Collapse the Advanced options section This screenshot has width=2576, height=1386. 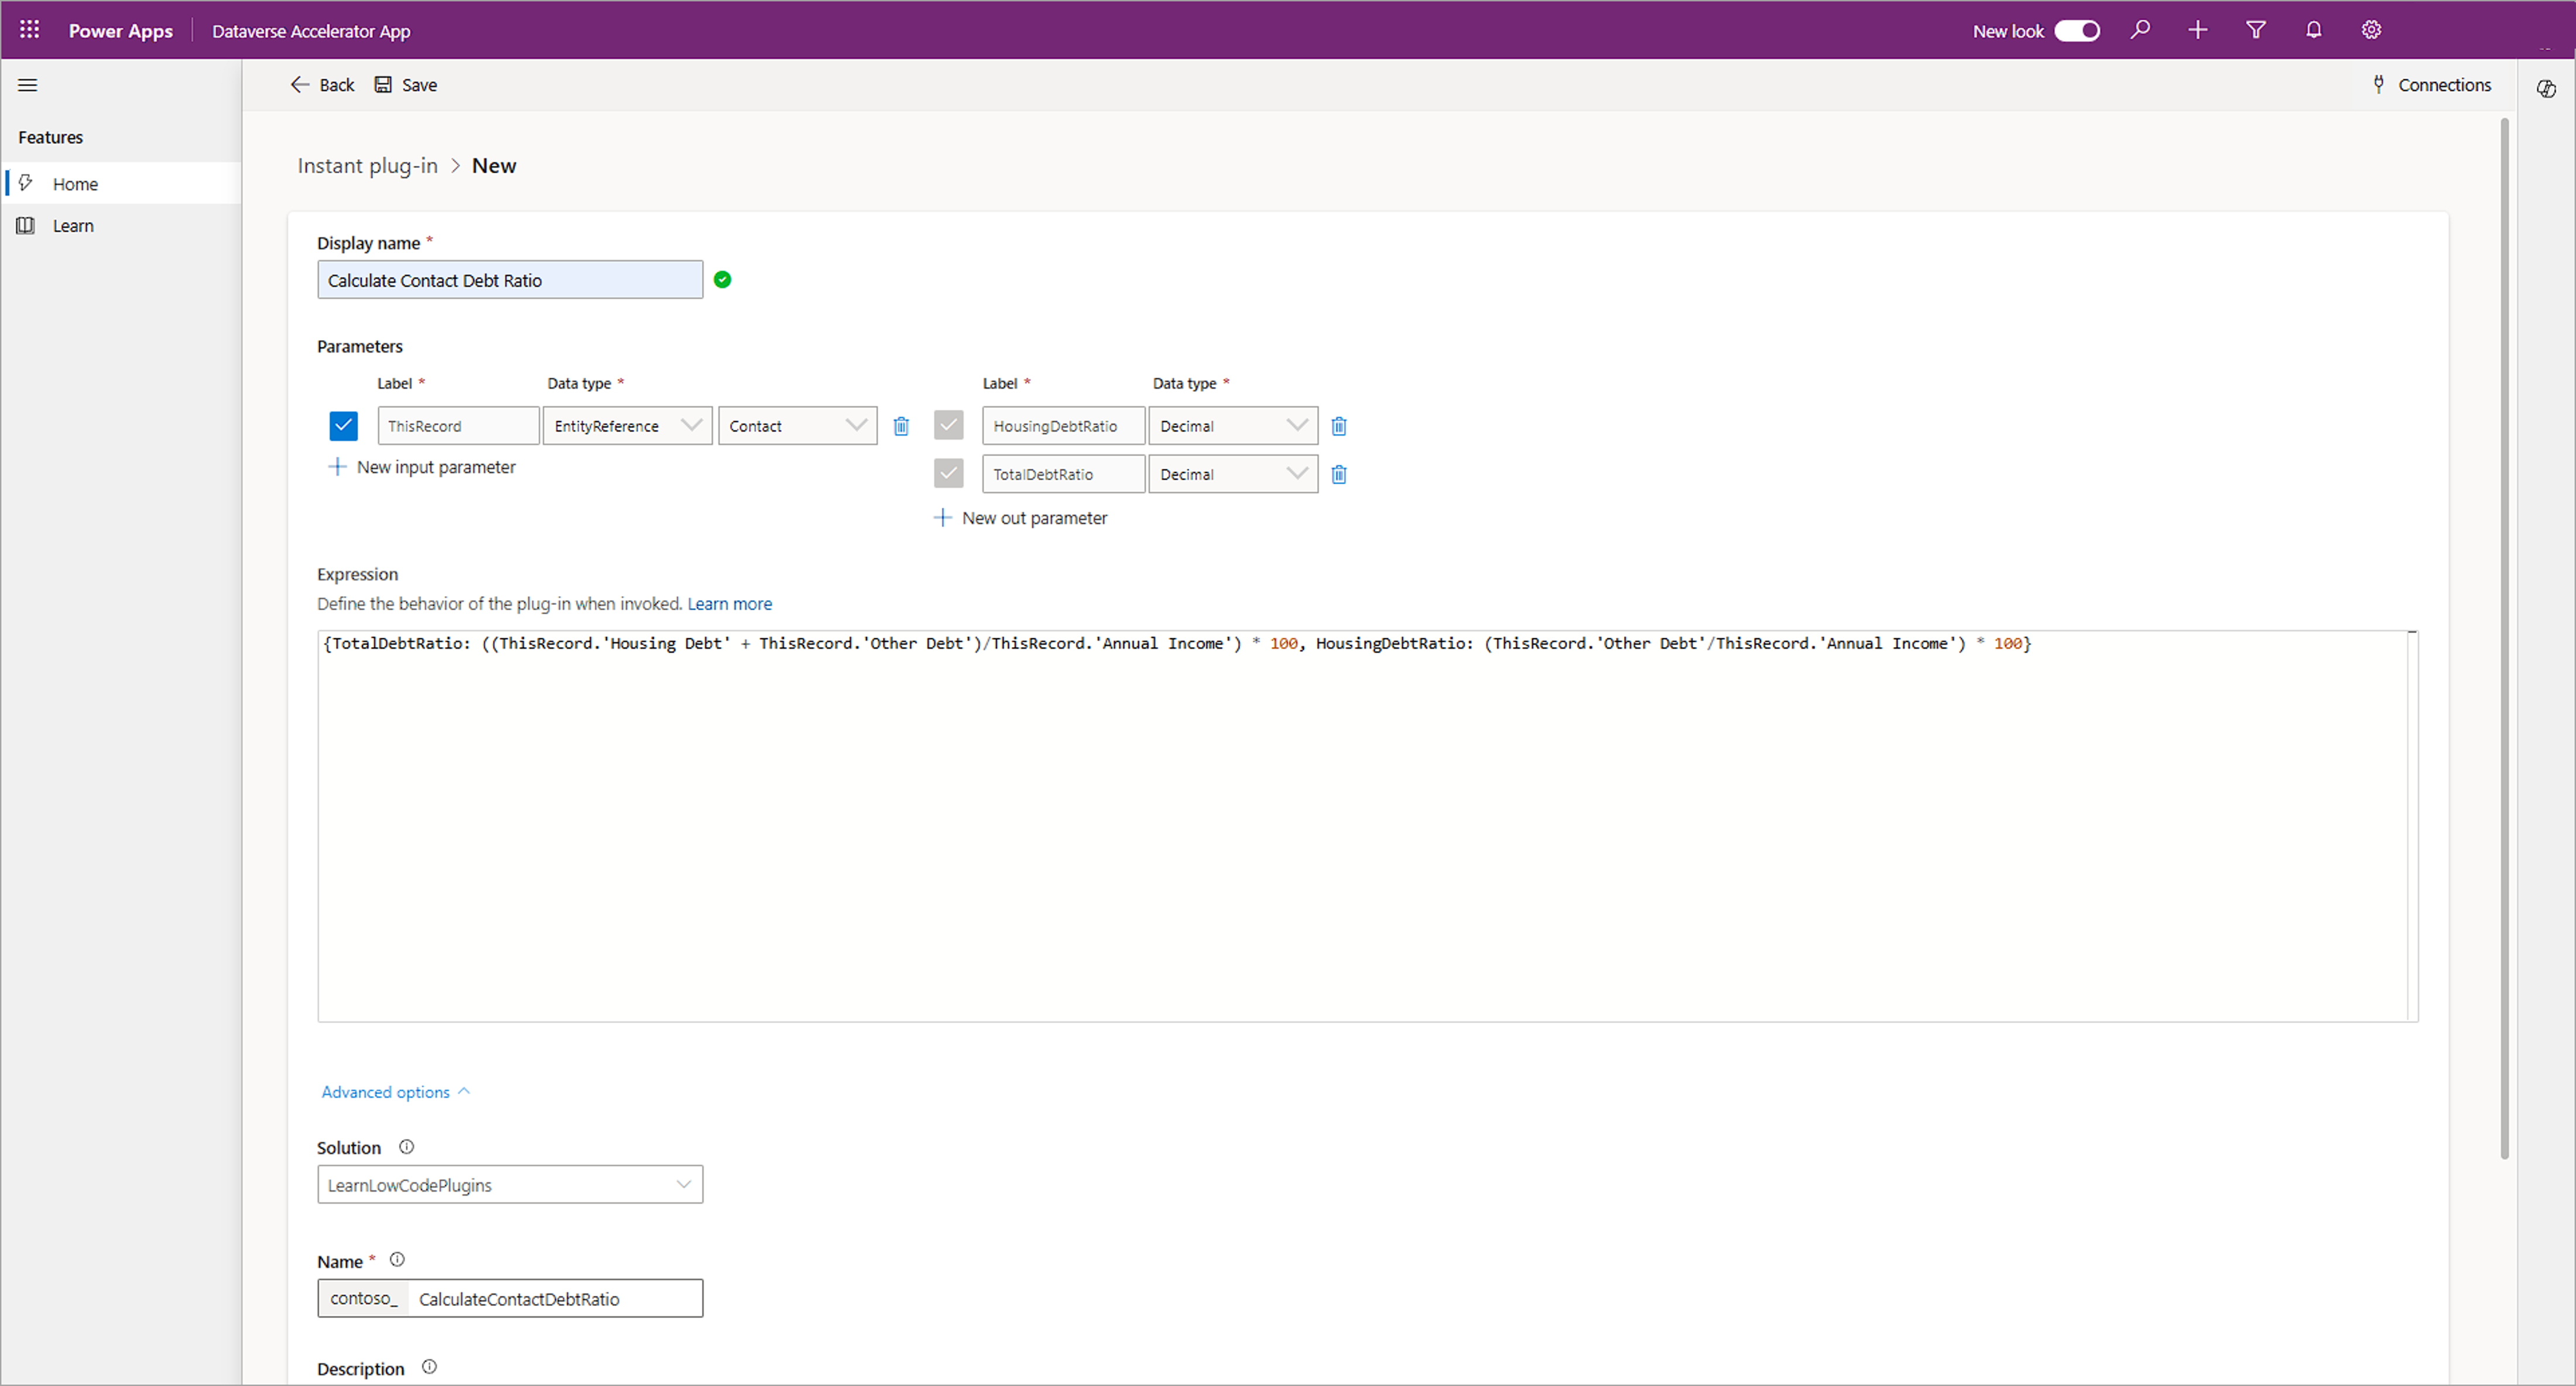pyautogui.click(x=395, y=1092)
